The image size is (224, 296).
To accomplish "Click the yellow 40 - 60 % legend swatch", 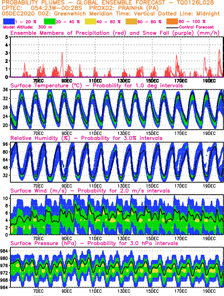I will coord(90,22).
